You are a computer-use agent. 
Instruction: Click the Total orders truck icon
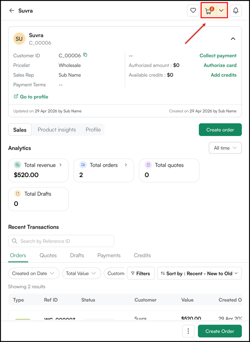click(x=83, y=165)
